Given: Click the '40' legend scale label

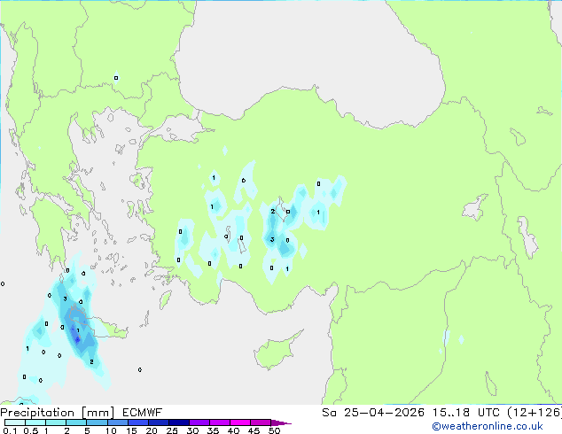Looking at the screenshot, I should (234, 430).
